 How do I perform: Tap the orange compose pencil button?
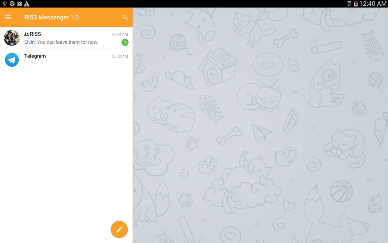pyautogui.click(x=119, y=229)
